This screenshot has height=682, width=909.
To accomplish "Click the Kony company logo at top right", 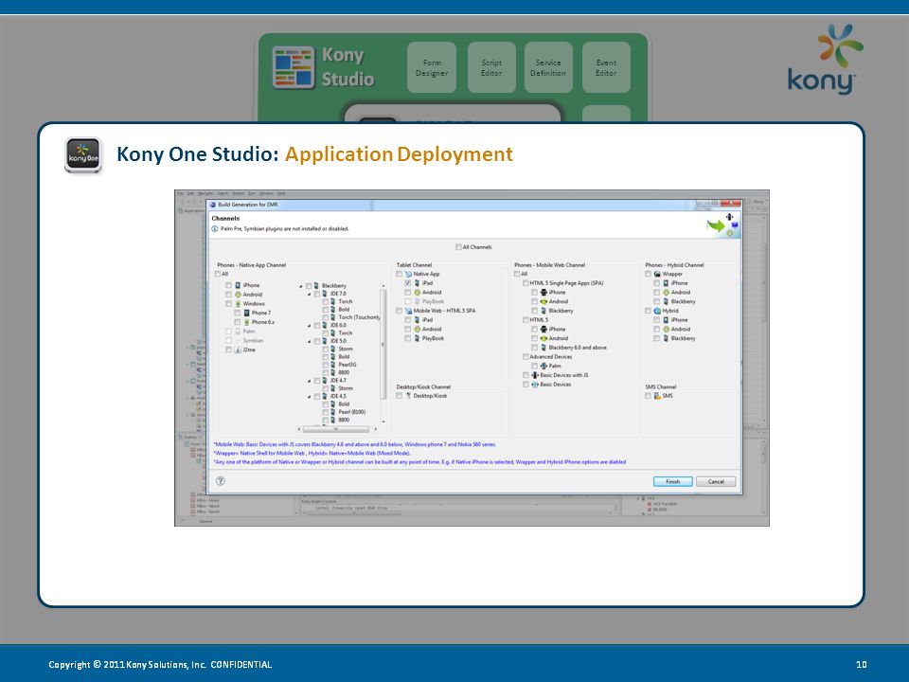I will pyautogui.click(x=825, y=59).
